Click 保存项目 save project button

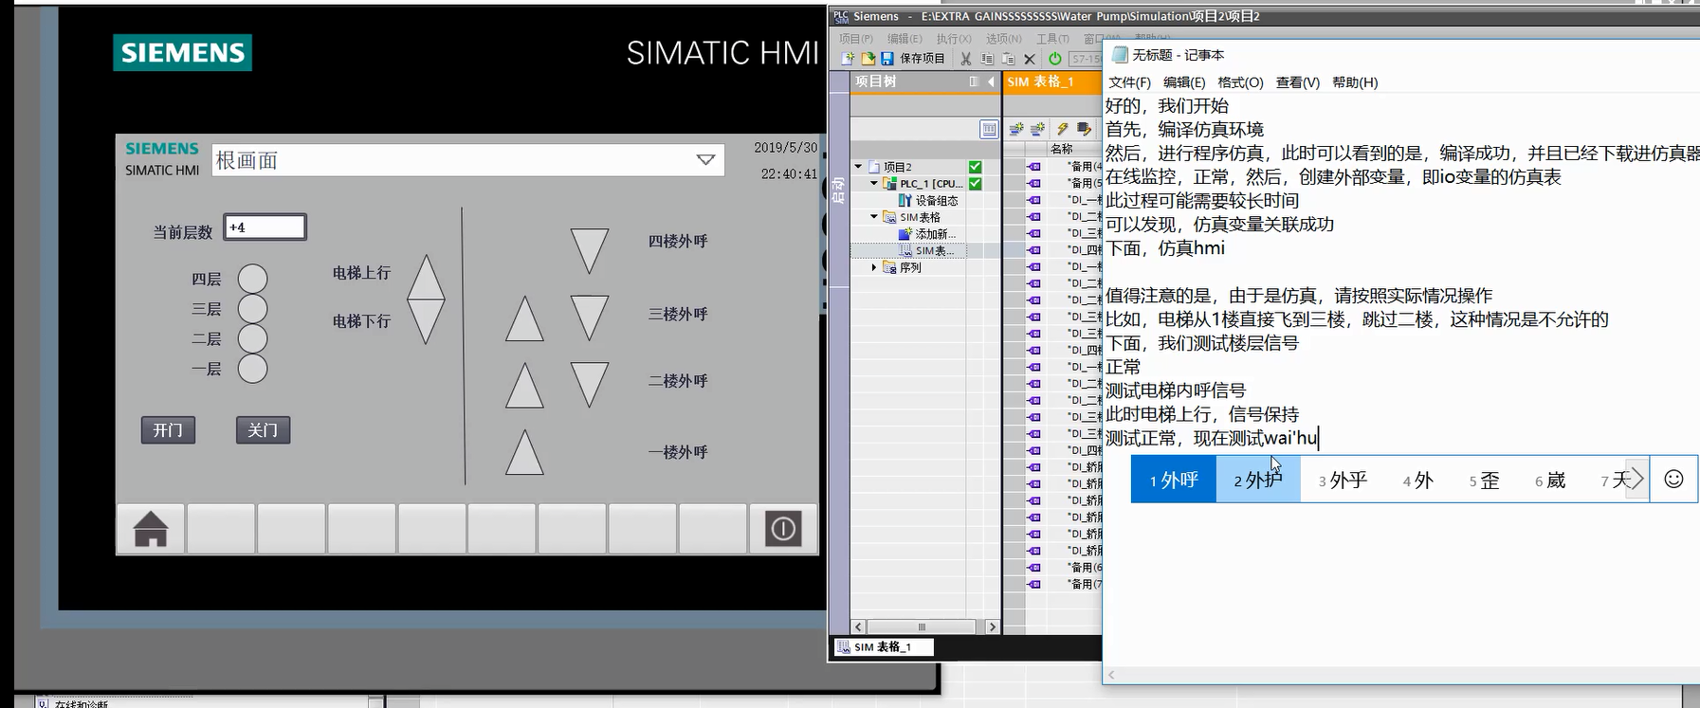tap(922, 59)
